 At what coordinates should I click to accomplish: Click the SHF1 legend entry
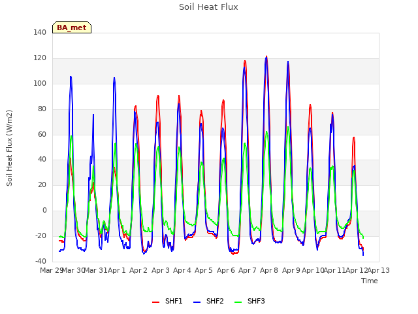[x=167, y=301]
